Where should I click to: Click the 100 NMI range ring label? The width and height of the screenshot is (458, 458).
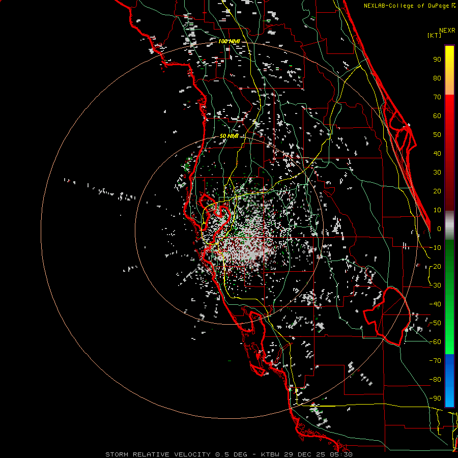point(229,42)
